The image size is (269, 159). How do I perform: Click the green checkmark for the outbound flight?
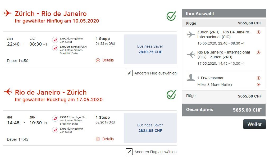tap(171, 16)
